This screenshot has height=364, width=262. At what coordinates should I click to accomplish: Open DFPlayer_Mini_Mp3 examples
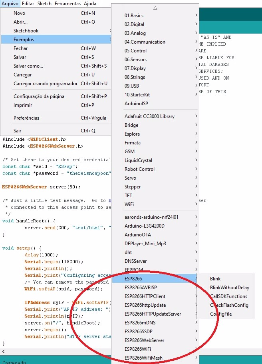click(155, 244)
